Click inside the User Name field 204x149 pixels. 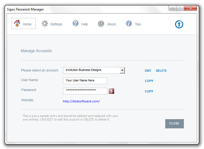[85, 81]
